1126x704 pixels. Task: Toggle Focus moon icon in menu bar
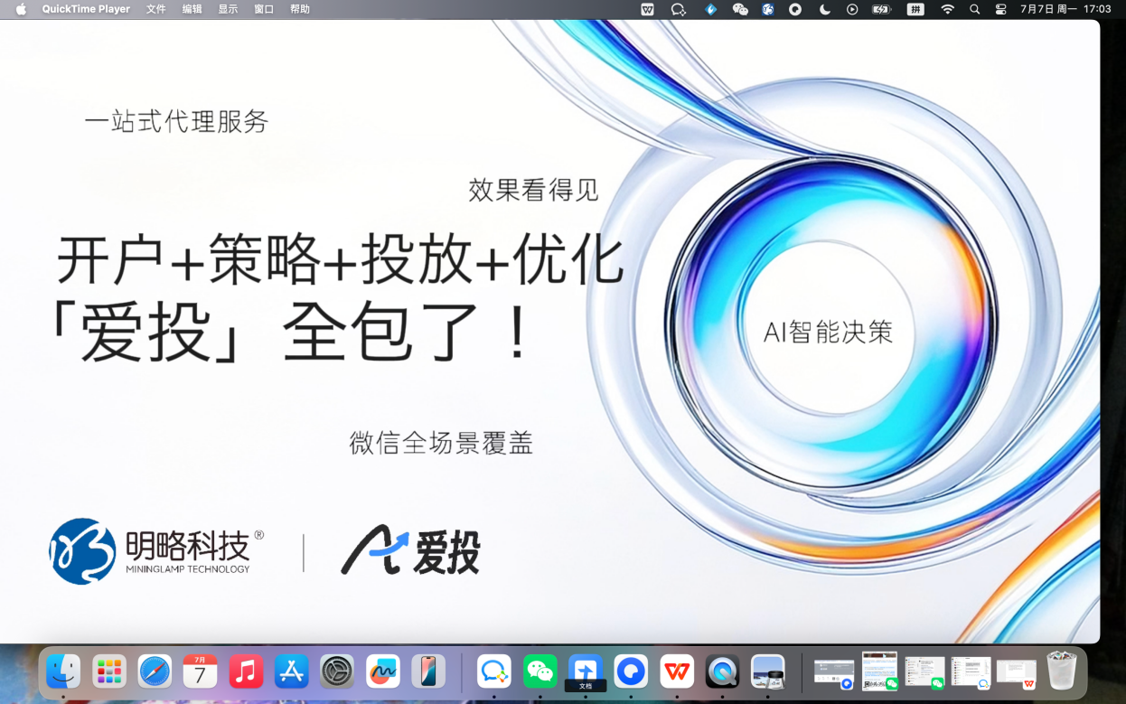[x=824, y=9]
